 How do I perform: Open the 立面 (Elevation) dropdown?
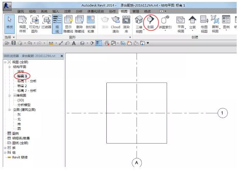pos(192,24)
